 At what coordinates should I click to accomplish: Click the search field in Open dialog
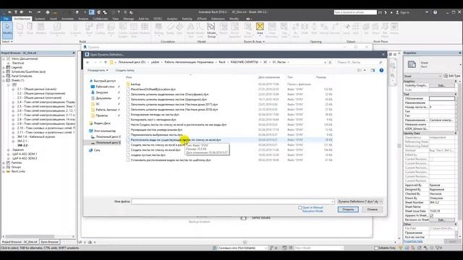[360, 62]
